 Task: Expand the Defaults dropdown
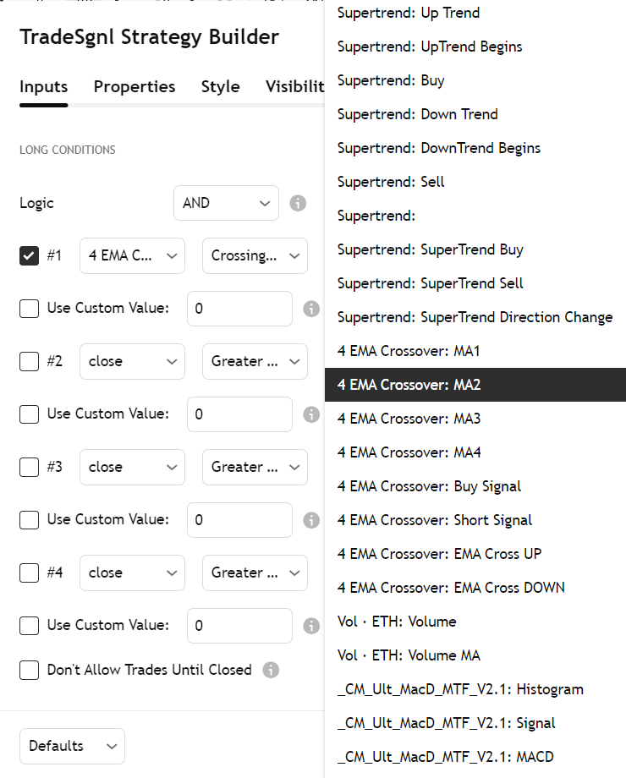pos(72,746)
